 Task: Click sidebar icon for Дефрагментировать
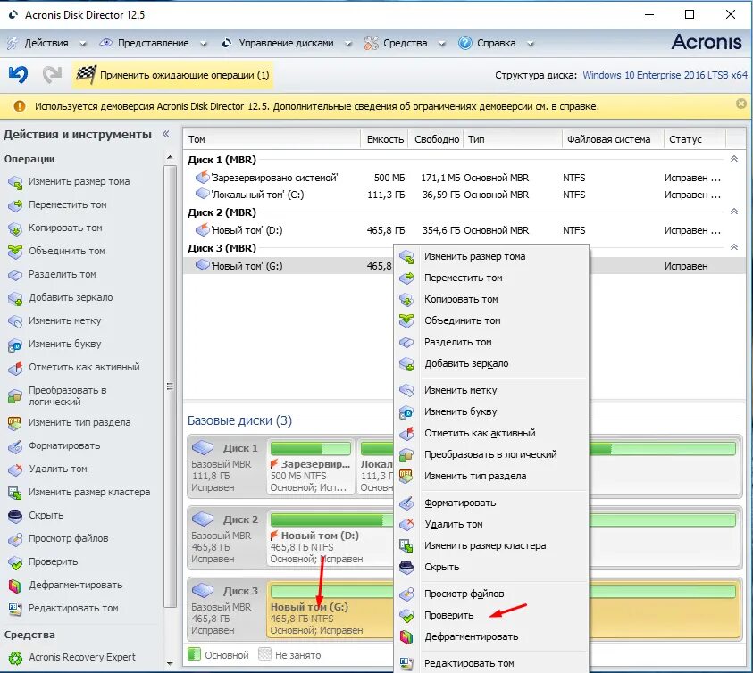15,586
